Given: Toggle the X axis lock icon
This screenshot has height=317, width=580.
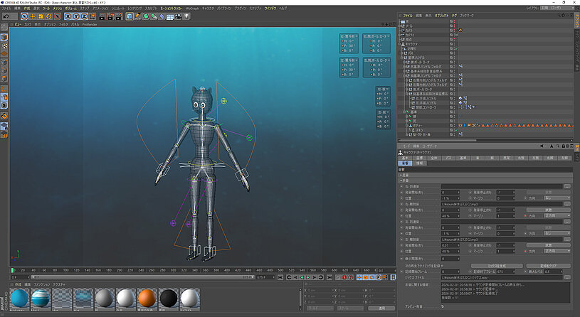Looking at the screenshot, I should click(68, 15).
